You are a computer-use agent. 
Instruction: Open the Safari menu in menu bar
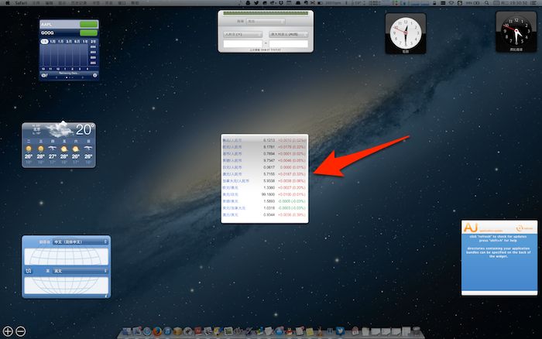[22, 4]
